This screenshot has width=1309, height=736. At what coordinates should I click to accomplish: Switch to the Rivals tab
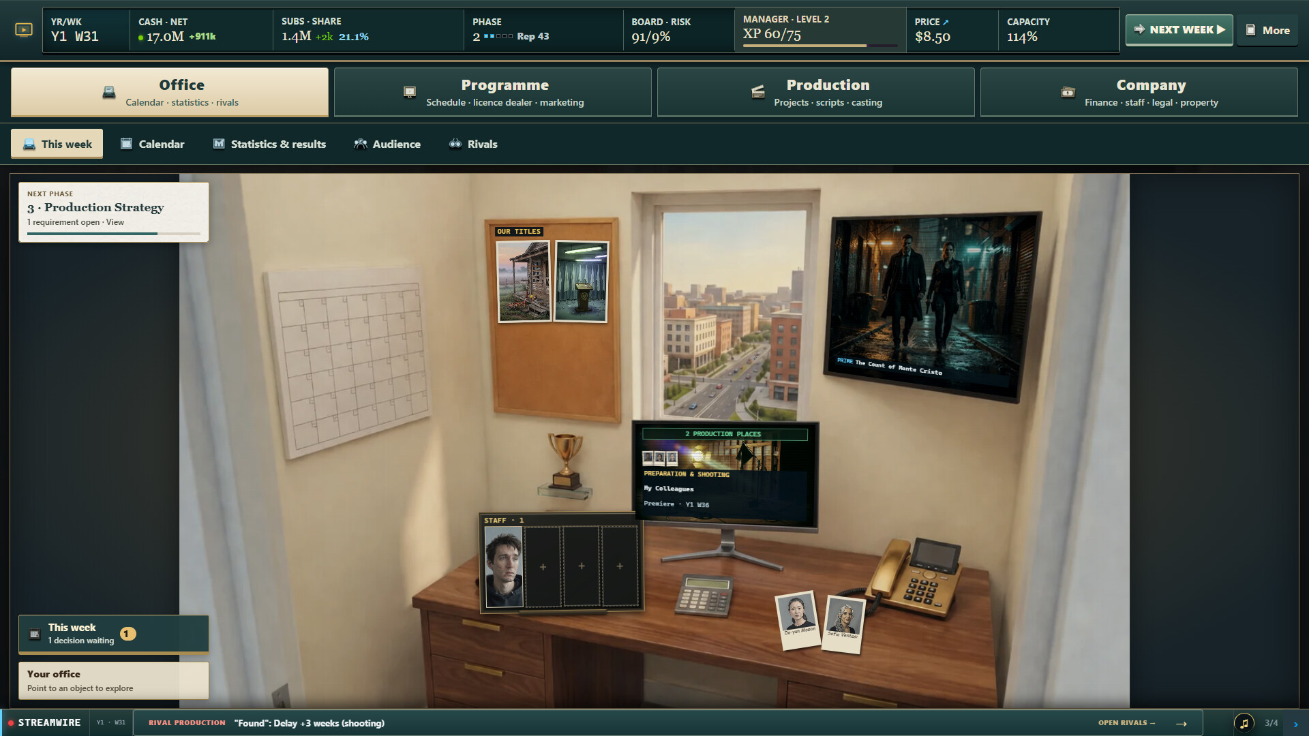coord(473,144)
